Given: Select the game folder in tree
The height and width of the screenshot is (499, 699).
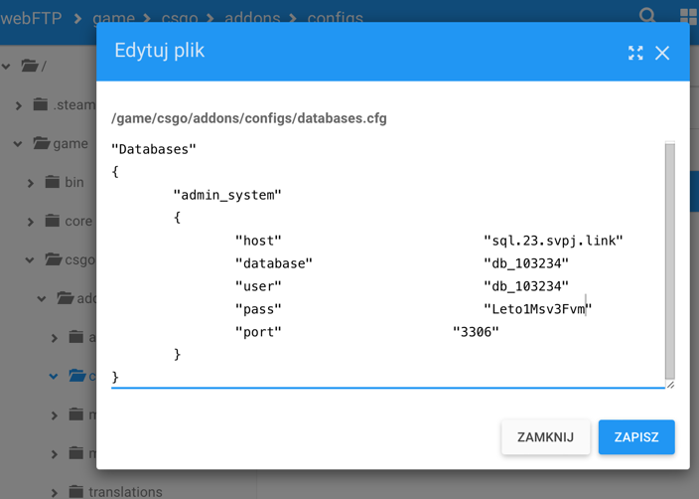Looking at the screenshot, I should point(70,143).
